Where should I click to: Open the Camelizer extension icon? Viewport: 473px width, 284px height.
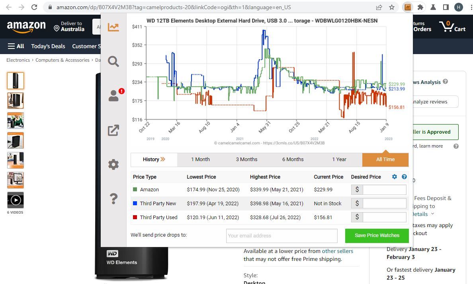point(408,7)
